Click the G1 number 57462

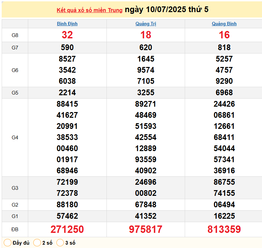67,216
